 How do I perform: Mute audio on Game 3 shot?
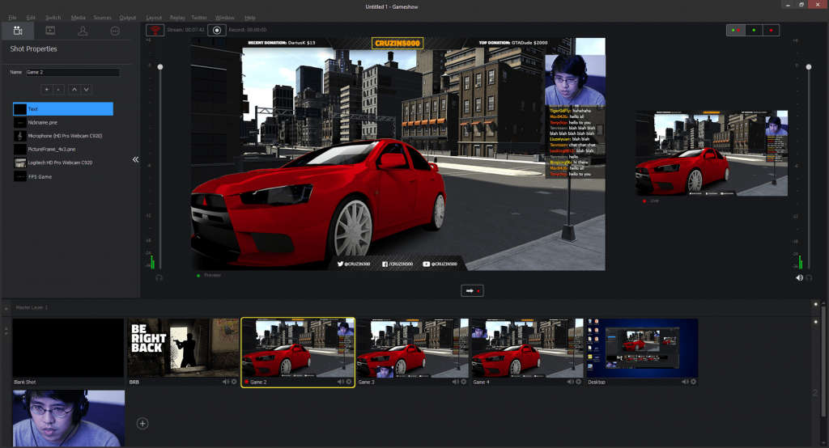pos(455,382)
